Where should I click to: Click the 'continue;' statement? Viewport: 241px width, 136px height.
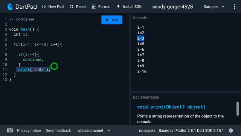tap(33, 60)
